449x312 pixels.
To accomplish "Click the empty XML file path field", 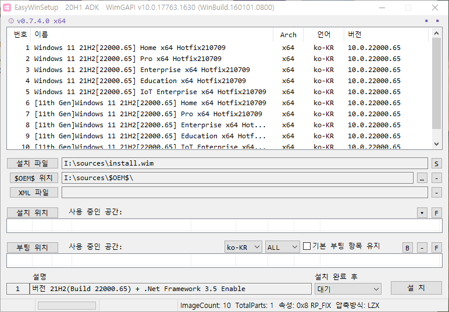I will 245,192.
